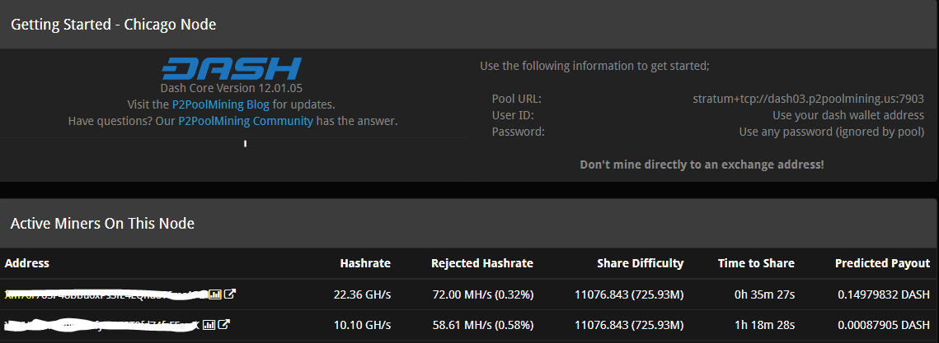Image resolution: width=939 pixels, height=343 pixels.
Task: Open external link icon for 22.36 GH/s miner
Action: click(x=230, y=294)
